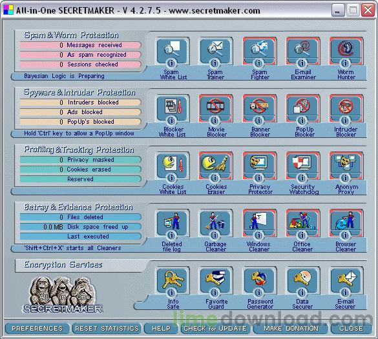
Task: Toggle the Windows Cleaner module
Action: [259, 222]
